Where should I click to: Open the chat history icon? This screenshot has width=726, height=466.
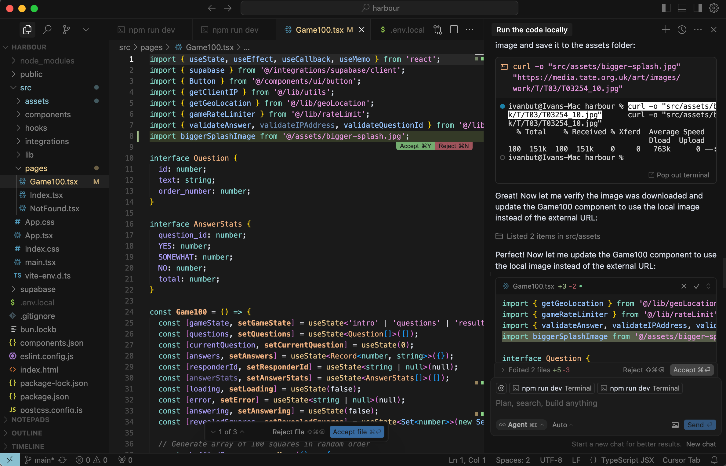click(x=682, y=30)
